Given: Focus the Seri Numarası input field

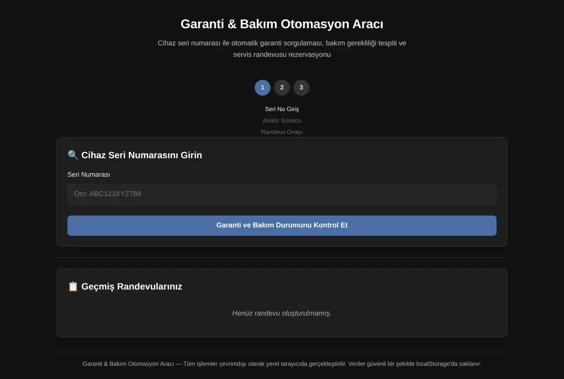Looking at the screenshot, I should (x=282, y=194).
